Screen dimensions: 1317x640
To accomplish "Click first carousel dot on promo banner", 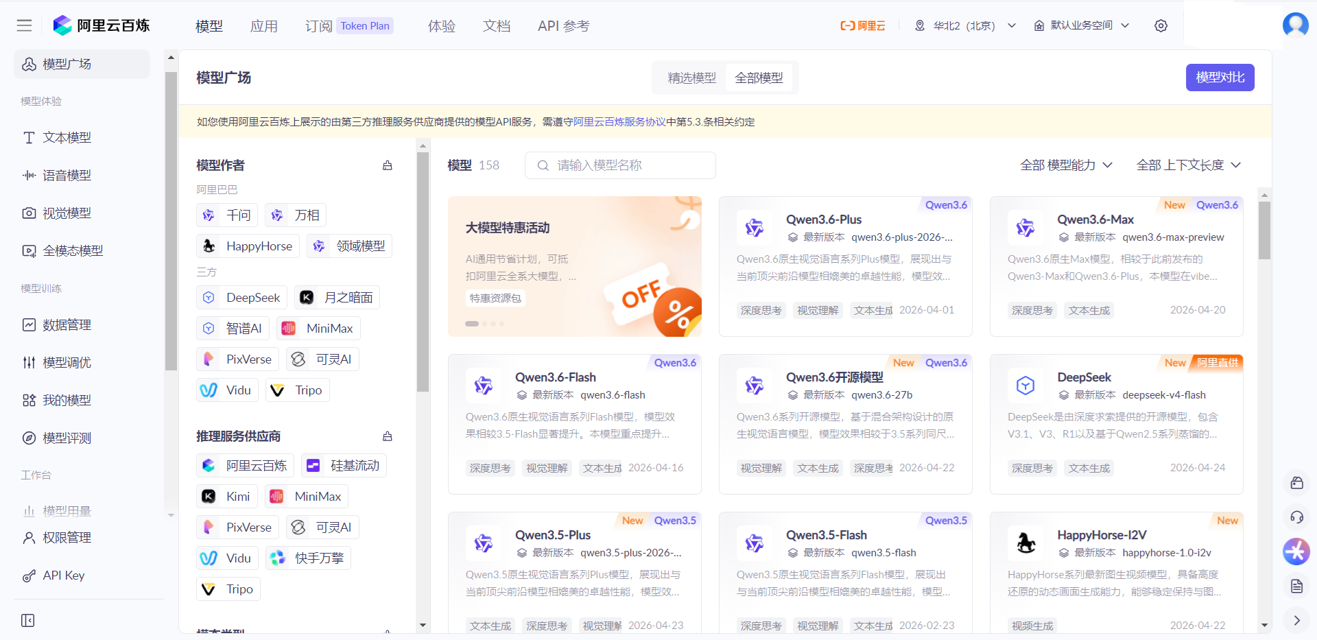I will pos(472,324).
